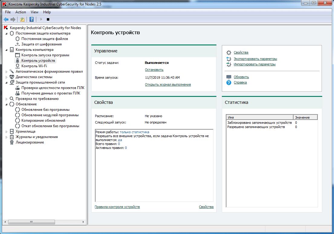Click shield icon next to Постоянная защита файлов
Image resolution: width=334 pixels, height=234 pixels.
click(18, 39)
